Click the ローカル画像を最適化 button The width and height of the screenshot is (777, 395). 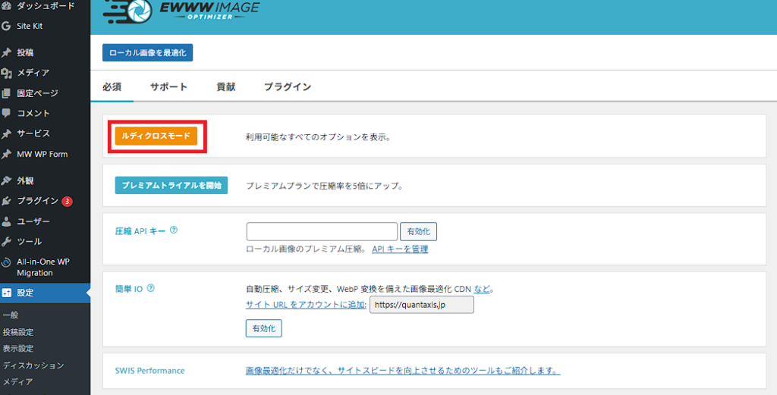148,53
